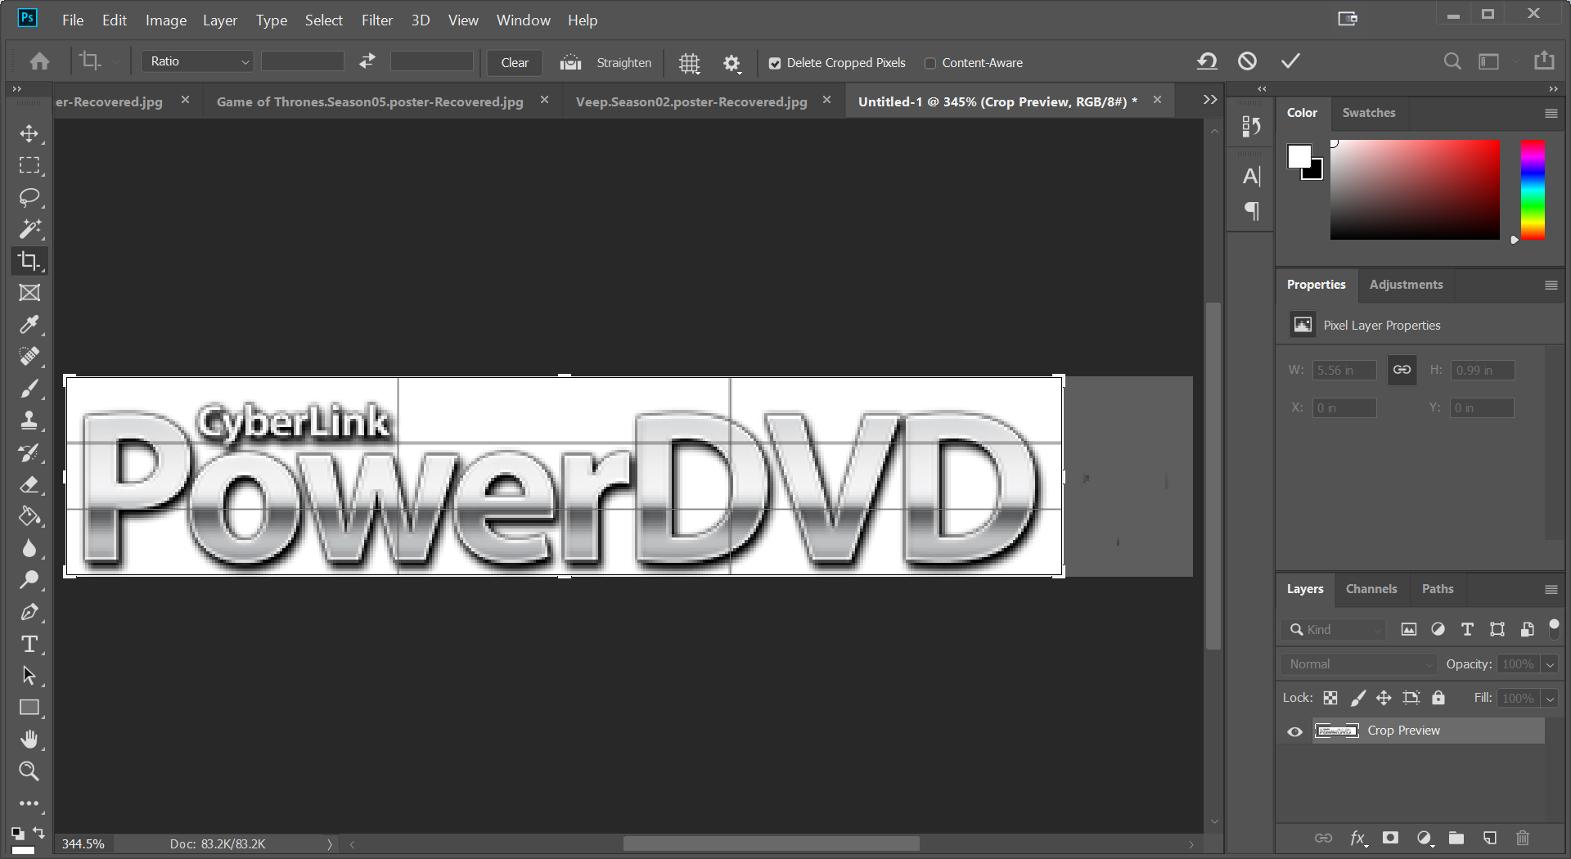Toggle type layer filter
The width and height of the screenshot is (1571, 859).
[1467, 629]
